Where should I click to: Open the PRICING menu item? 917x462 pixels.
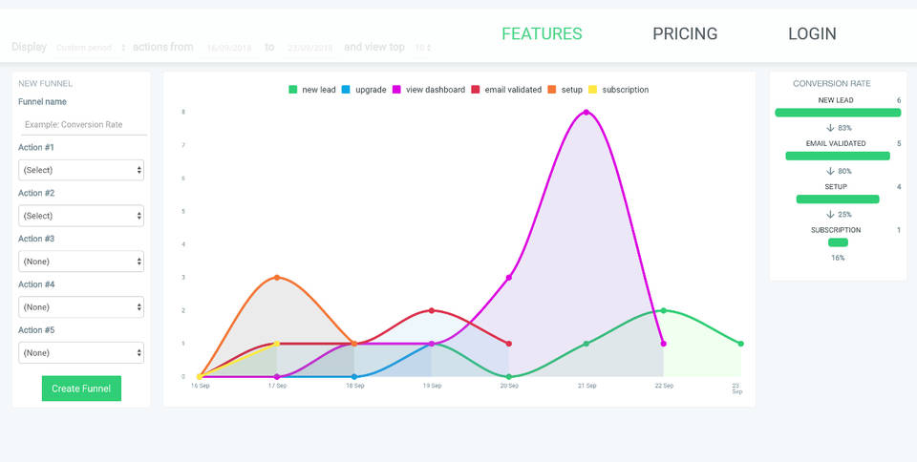[685, 34]
